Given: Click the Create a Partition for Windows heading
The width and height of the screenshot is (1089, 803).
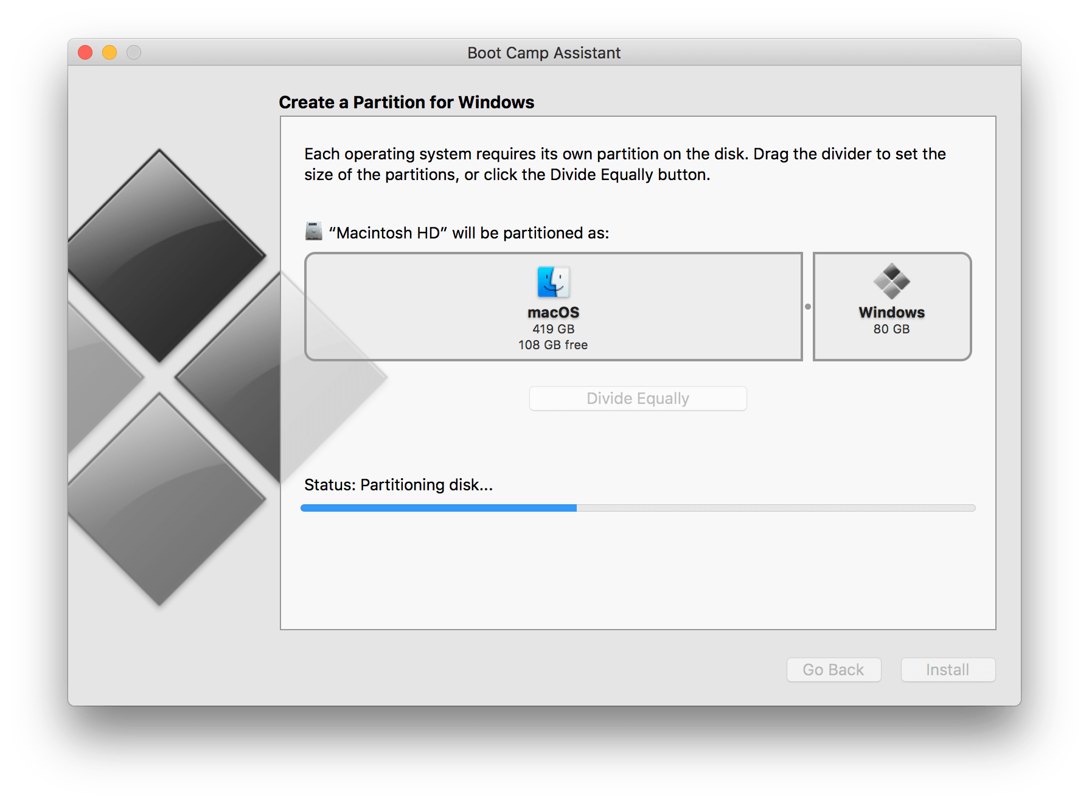Looking at the screenshot, I should 406,102.
